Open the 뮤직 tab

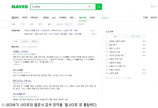[72, 17]
